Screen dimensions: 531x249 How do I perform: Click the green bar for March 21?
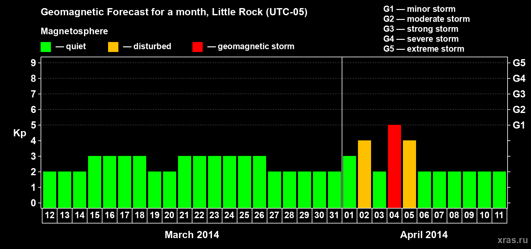click(185, 182)
